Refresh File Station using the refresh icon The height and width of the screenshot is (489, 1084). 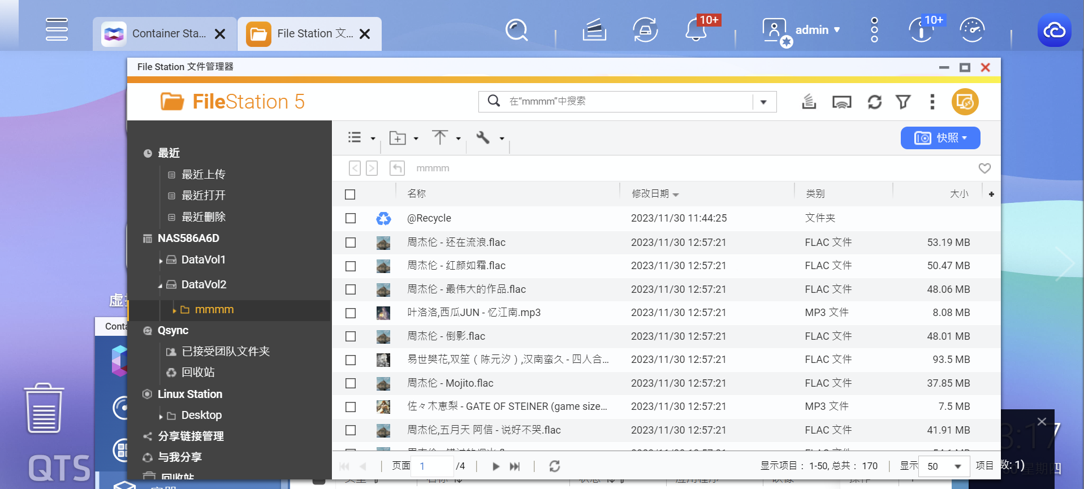tap(875, 102)
